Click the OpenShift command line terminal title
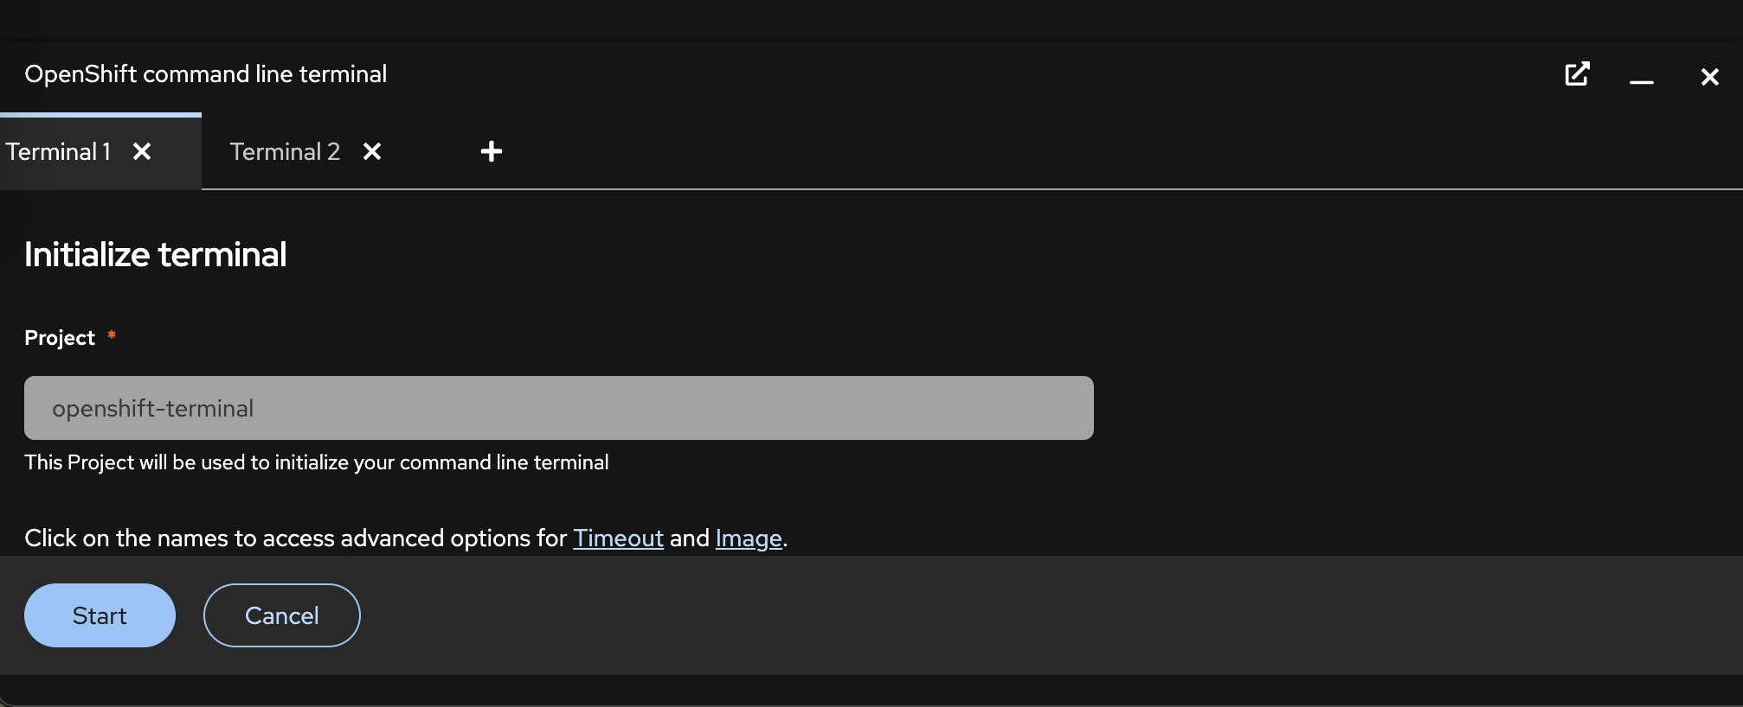1743x707 pixels. (x=206, y=74)
